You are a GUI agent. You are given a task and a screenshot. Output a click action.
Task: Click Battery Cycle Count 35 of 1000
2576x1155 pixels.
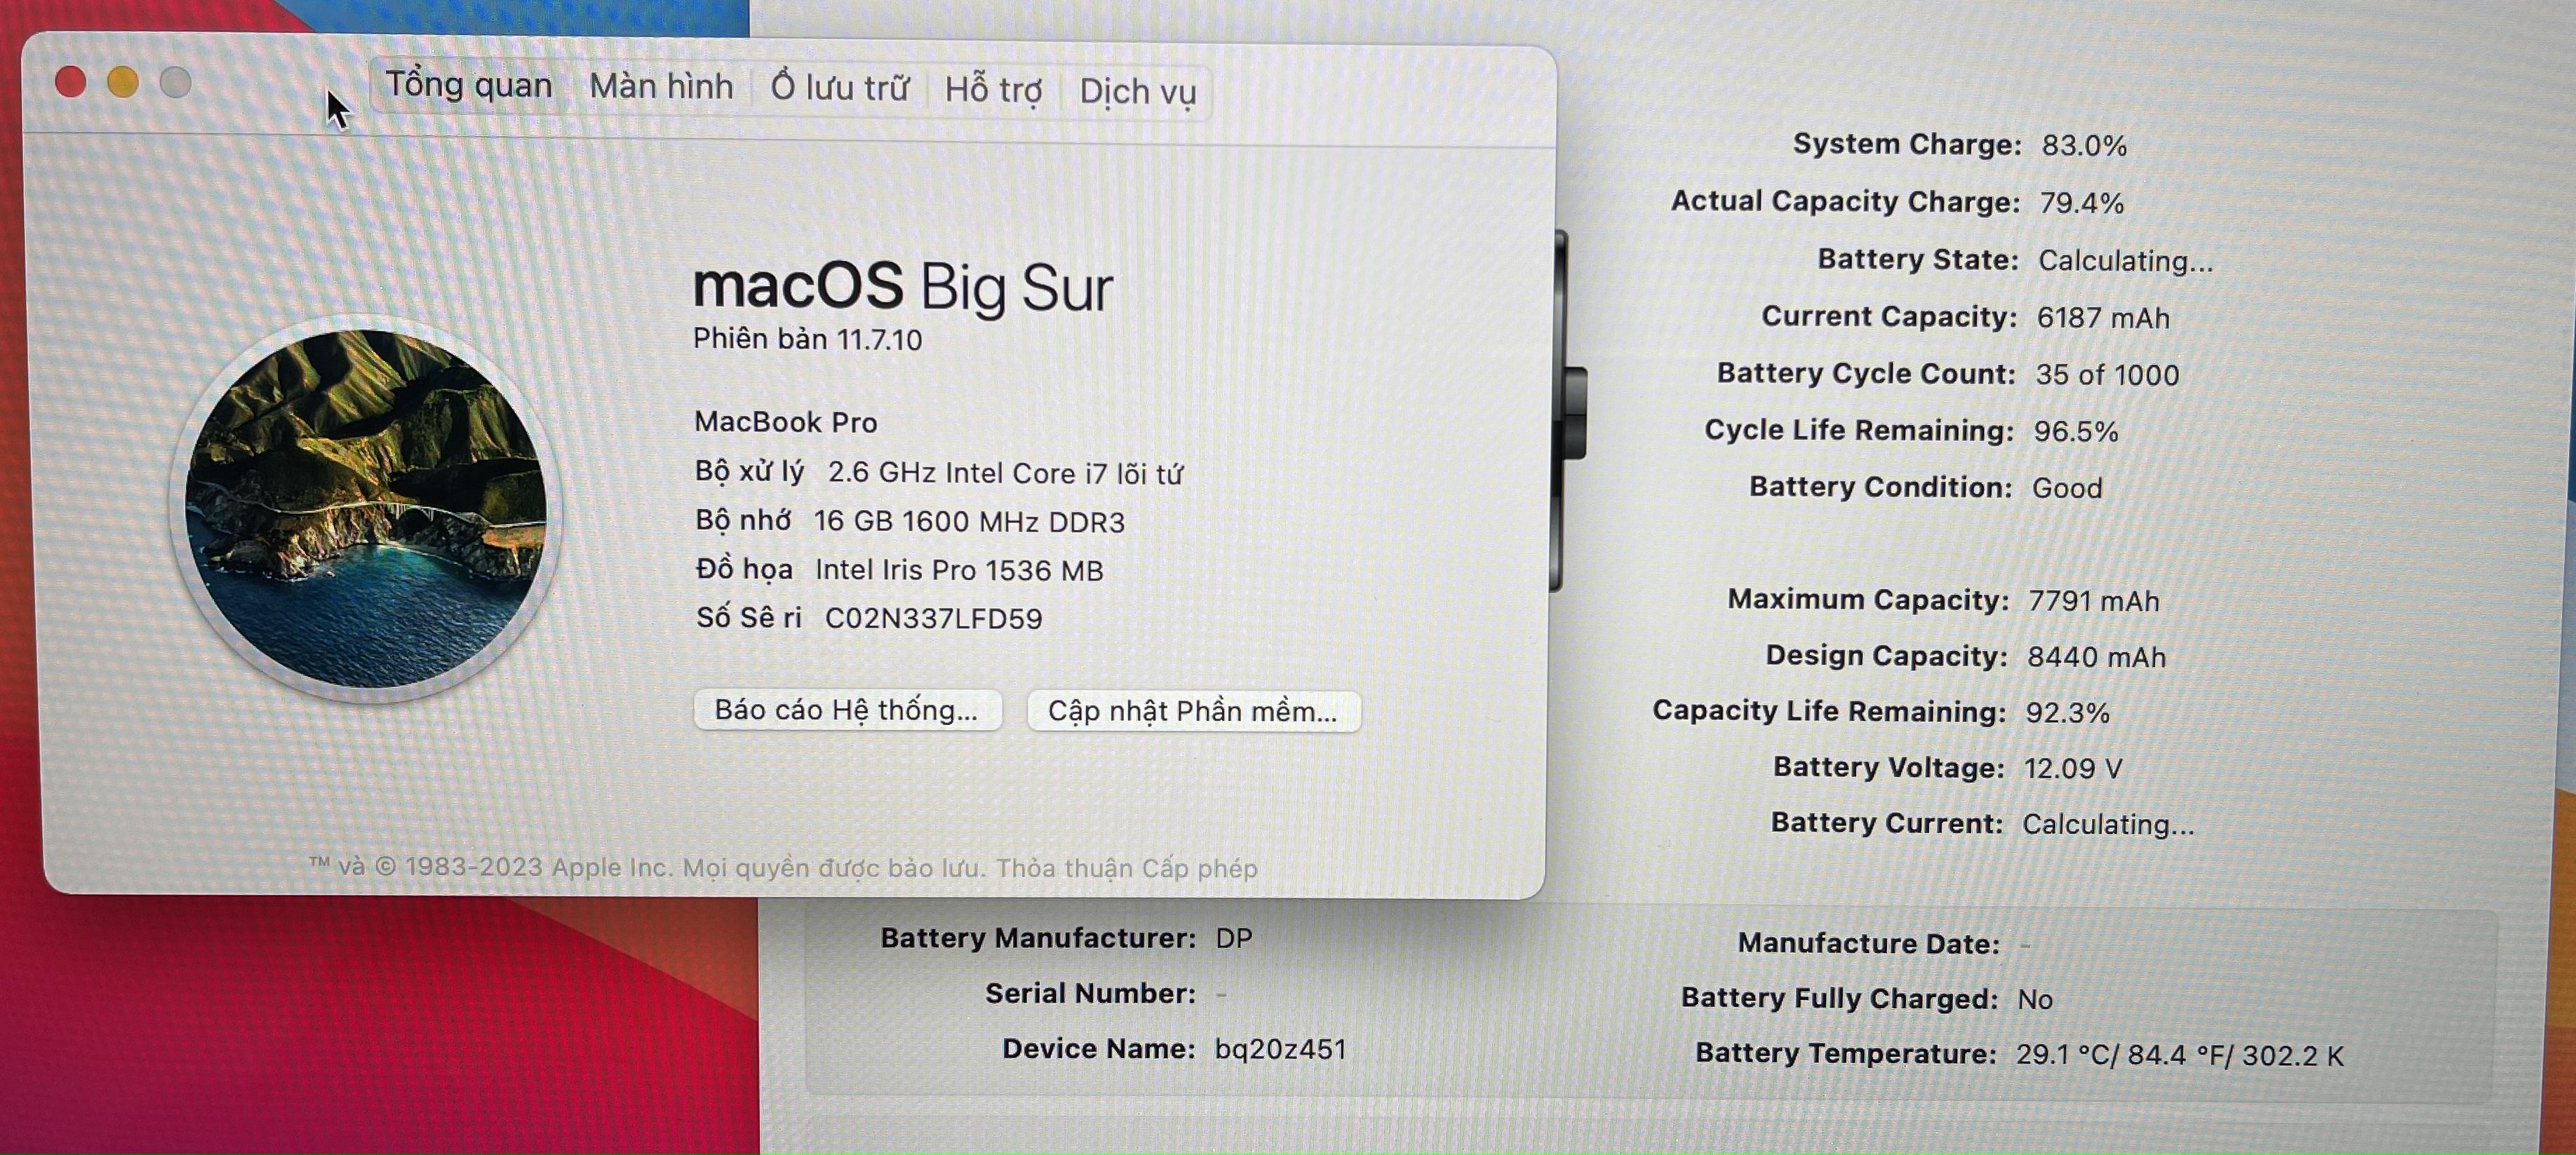click(2107, 375)
